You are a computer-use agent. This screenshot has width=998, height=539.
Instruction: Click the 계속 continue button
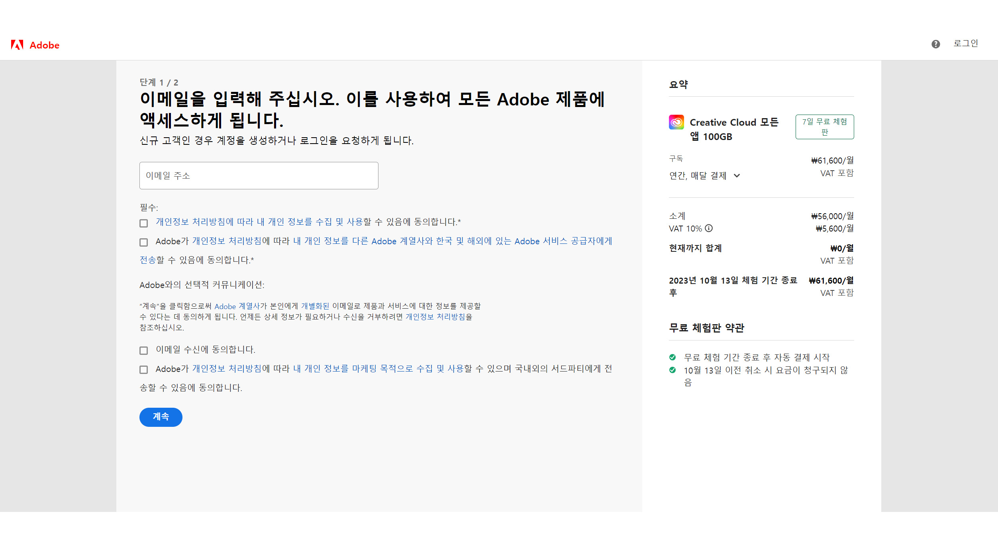tap(161, 417)
